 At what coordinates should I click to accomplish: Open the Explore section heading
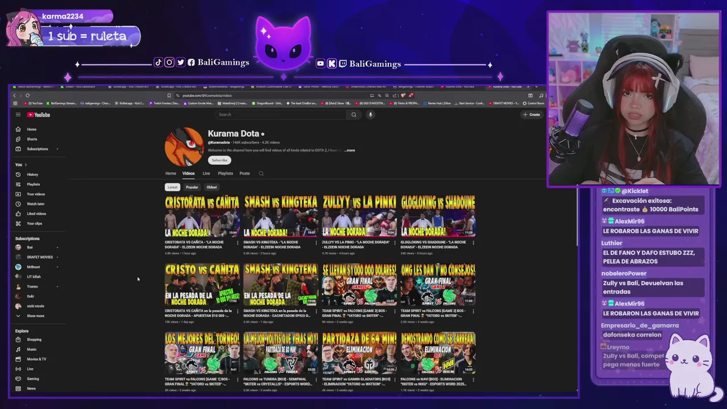tap(22, 331)
